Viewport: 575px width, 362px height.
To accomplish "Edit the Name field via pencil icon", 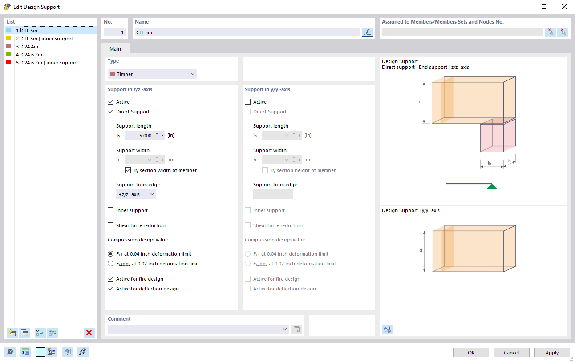I will tap(367, 32).
